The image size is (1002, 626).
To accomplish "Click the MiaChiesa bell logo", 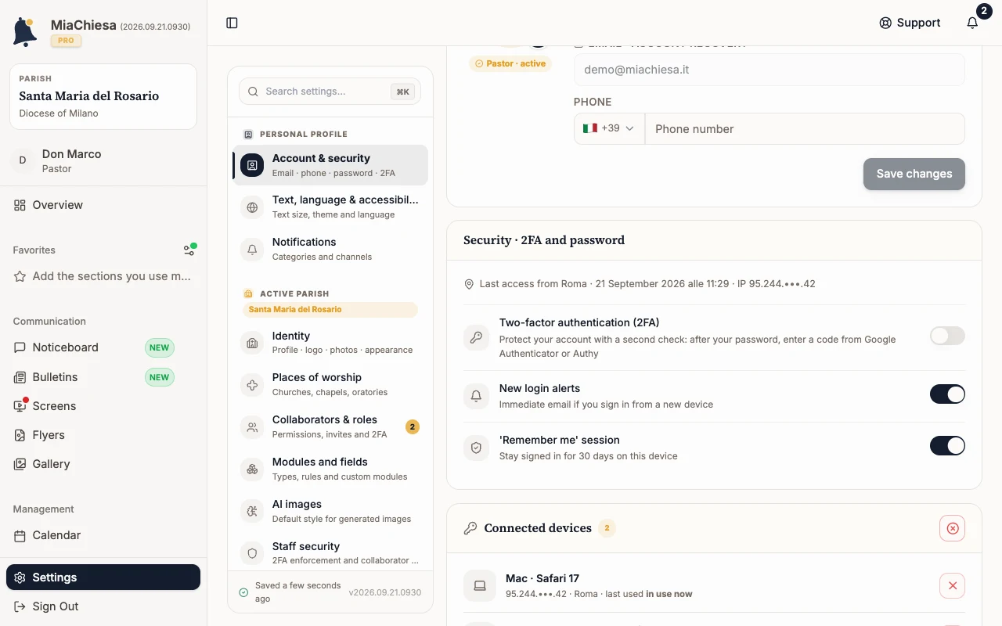I will 25,33.
